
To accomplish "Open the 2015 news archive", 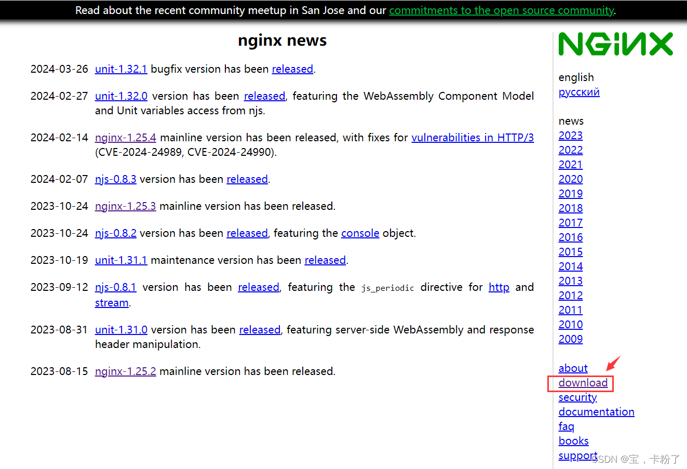I will [571, 252].
